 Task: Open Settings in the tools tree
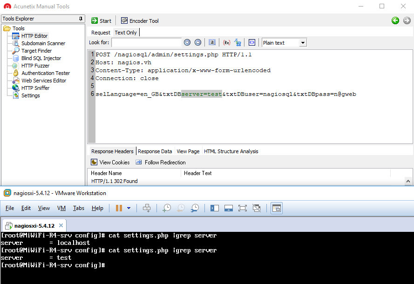tap(31, 95)
